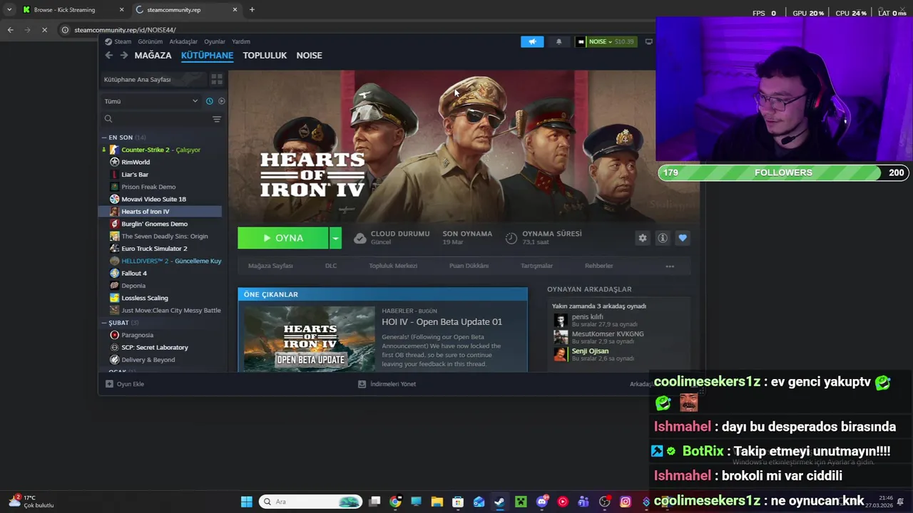
Task: Click the green OYNA play button
Action: 283,238
